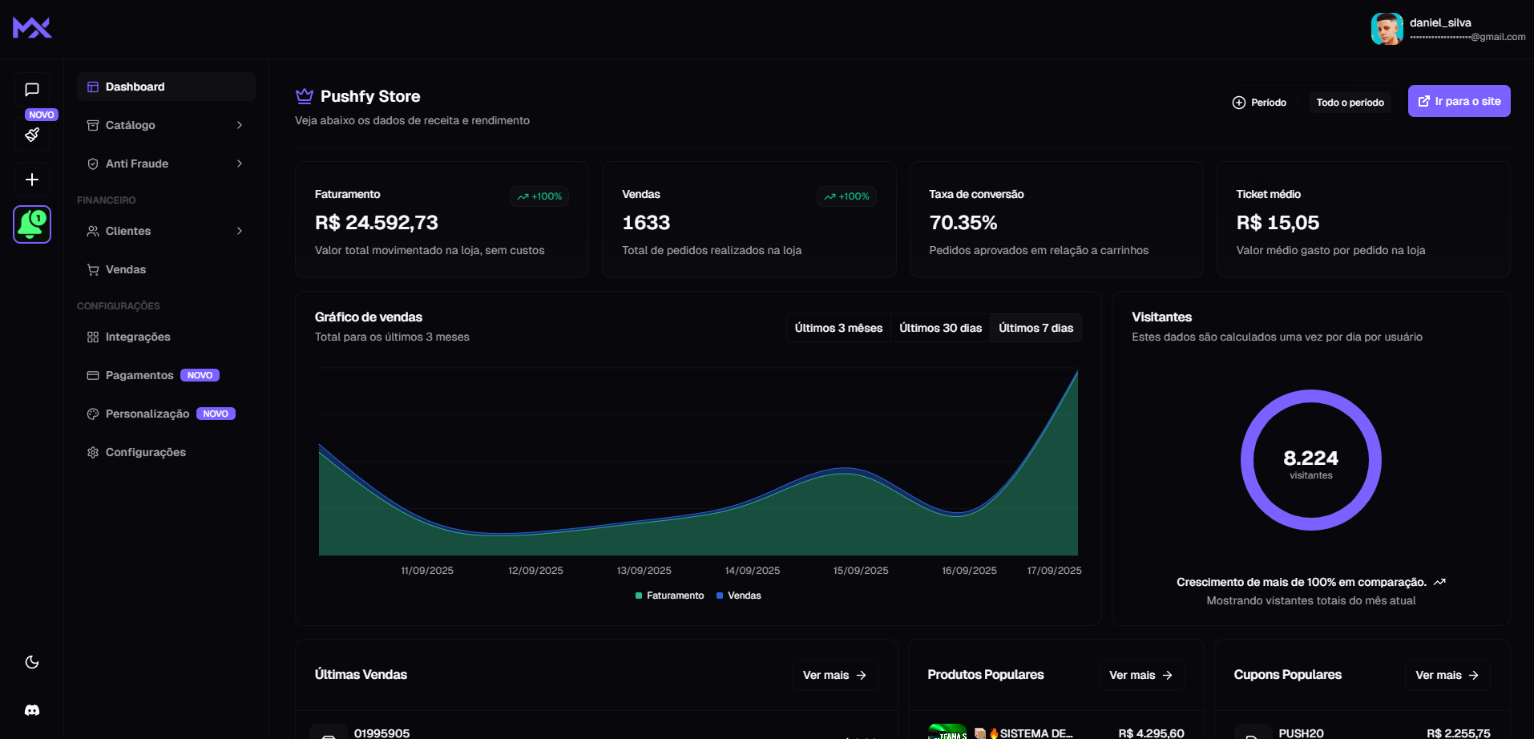Open the Vendas menu item in sidebar

pyautogui.click(x=166, y=269)
